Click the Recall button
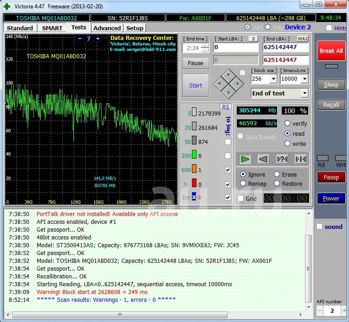This screenshot has width=349, height=322. [331, 105]
